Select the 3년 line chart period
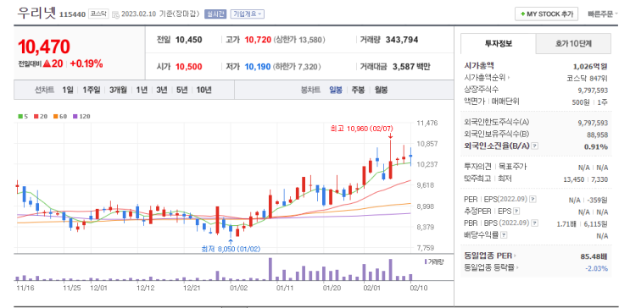This screenshot has height=308, width=630. [161, 90]
